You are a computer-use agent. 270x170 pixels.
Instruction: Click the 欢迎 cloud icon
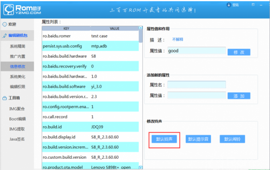5,24
